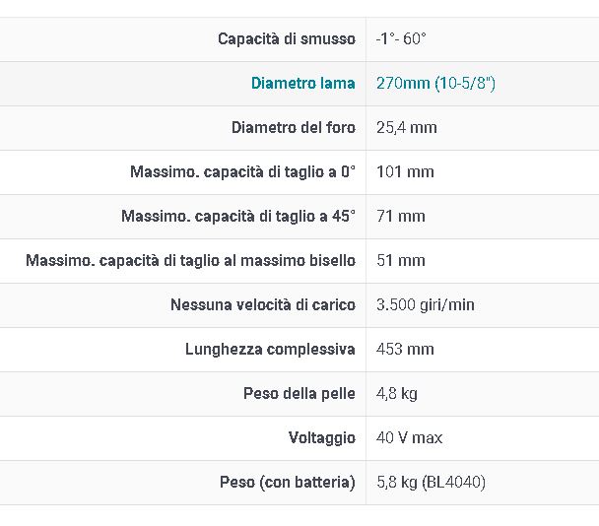Select the '3.500 giri/min' speed value

(x=426, y=304)
